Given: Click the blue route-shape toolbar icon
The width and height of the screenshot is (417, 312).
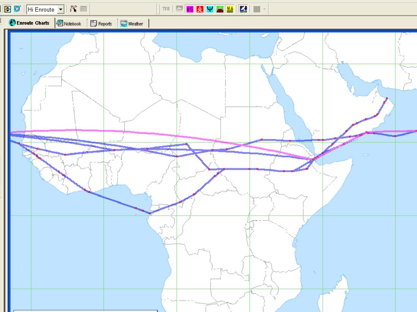Looking at the screenshot, I should coord(17,9).
